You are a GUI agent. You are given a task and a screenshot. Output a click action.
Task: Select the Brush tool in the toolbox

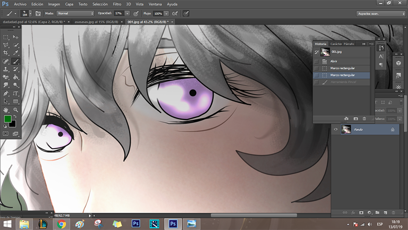[15, 61]
